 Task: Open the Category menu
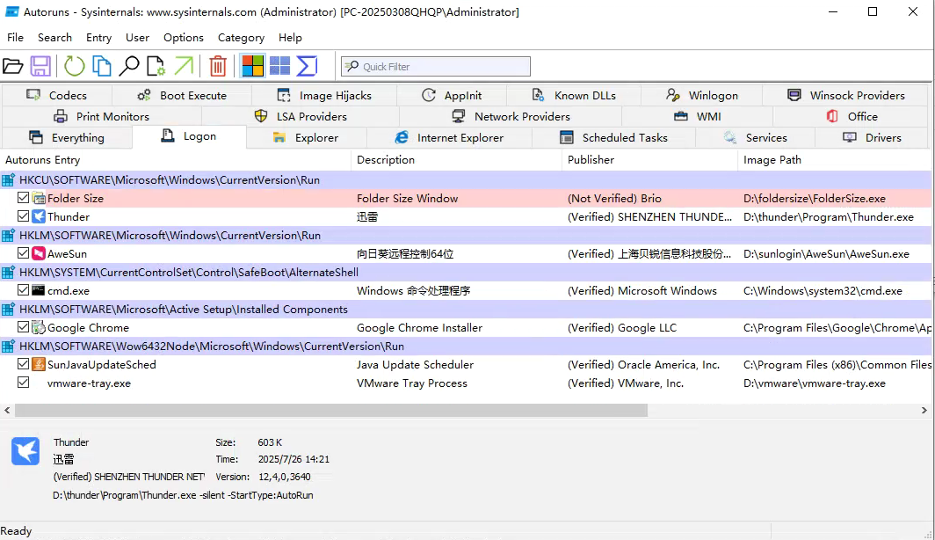241,38
